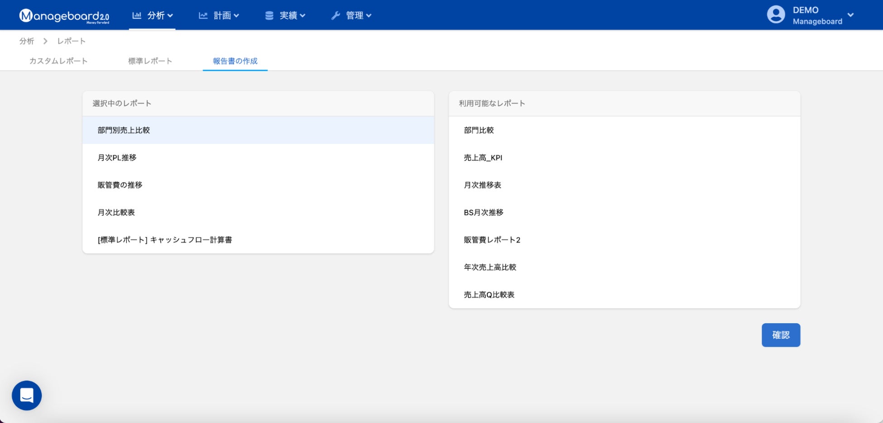Viewport: 883px width, 423px height.
Task: Open the chat support bubble
Action: click(27, 395)
